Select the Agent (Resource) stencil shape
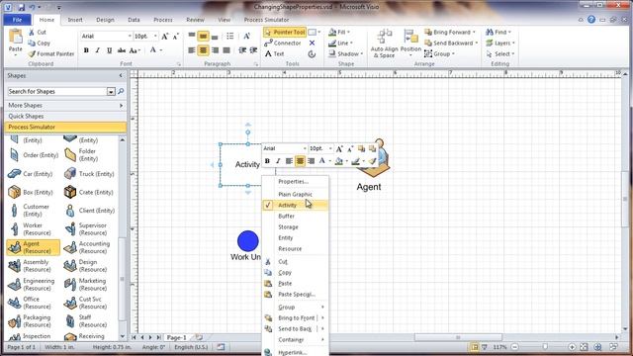 [x=34, y=247]
